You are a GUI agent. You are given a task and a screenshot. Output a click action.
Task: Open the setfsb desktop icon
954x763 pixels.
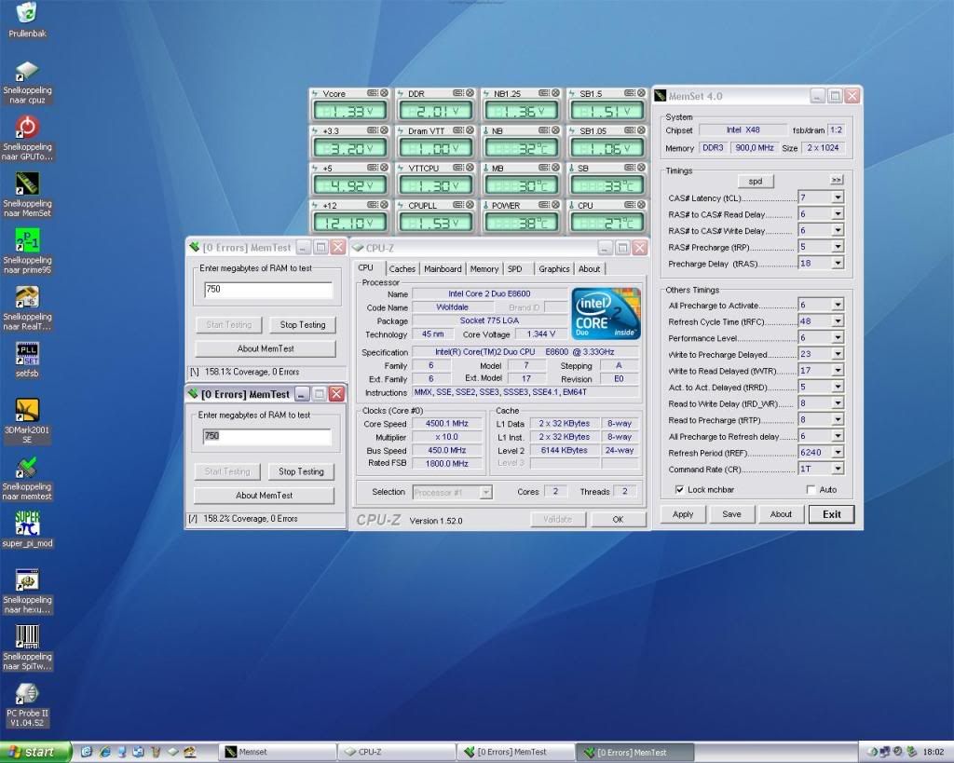pyautogui.click(x=27, y=353)
